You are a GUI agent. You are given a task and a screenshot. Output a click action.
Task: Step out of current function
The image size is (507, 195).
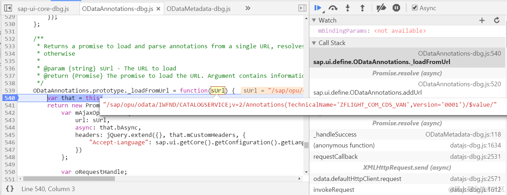362,8
